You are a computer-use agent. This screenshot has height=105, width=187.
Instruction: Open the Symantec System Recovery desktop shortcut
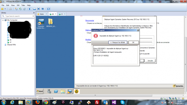(41, 24)
